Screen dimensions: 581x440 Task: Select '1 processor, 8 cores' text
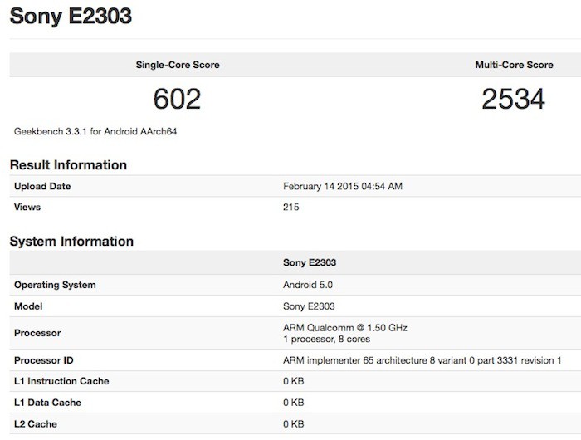click(326, 339)
